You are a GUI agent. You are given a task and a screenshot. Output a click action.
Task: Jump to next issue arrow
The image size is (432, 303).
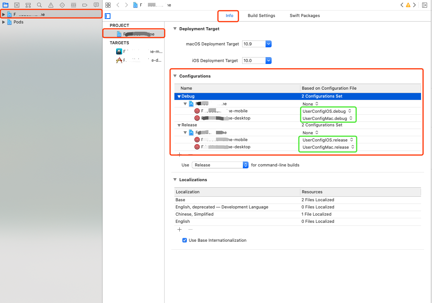(x=414, y=5)
